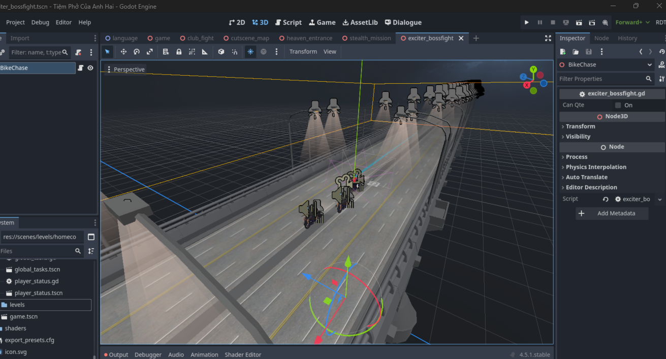Open the Debug menu
This screenshot has height=359, width=666.
40,22
